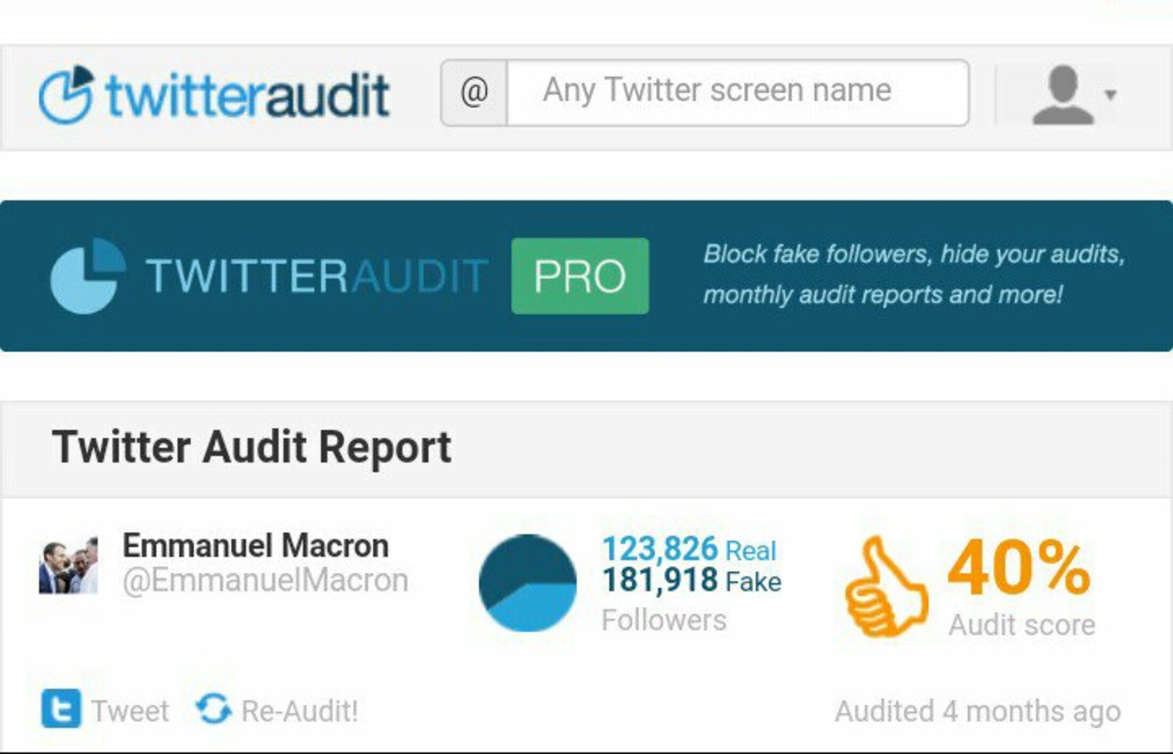The height and width of the screenshot is (754, 1173).
Task: Click the TWITTERAUDIT banner title
Action: pos(317,276)
